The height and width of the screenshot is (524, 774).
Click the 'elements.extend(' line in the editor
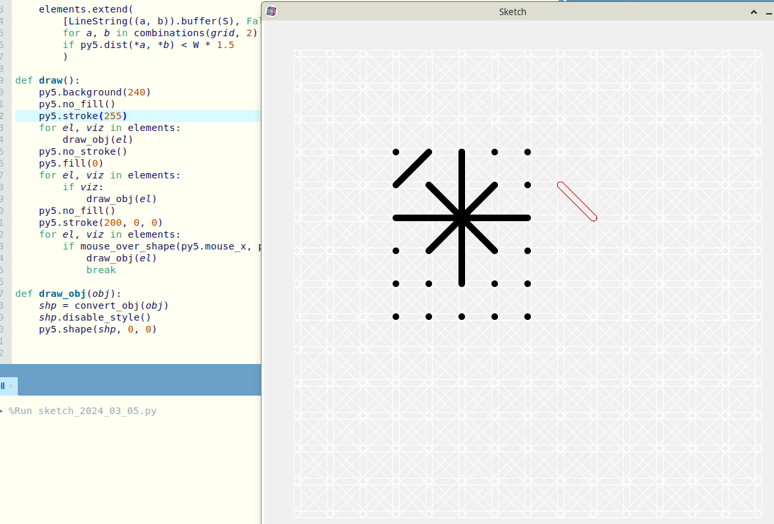(x=86, y=9)
